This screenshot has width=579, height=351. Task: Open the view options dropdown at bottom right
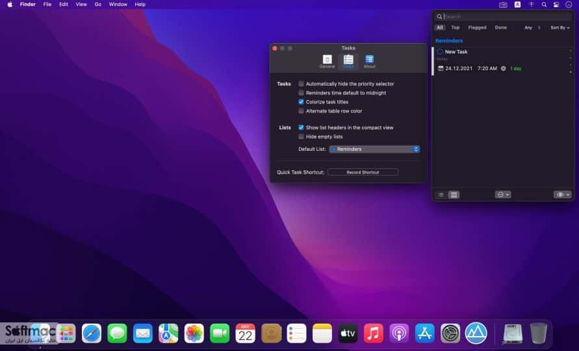coord(562,195)
